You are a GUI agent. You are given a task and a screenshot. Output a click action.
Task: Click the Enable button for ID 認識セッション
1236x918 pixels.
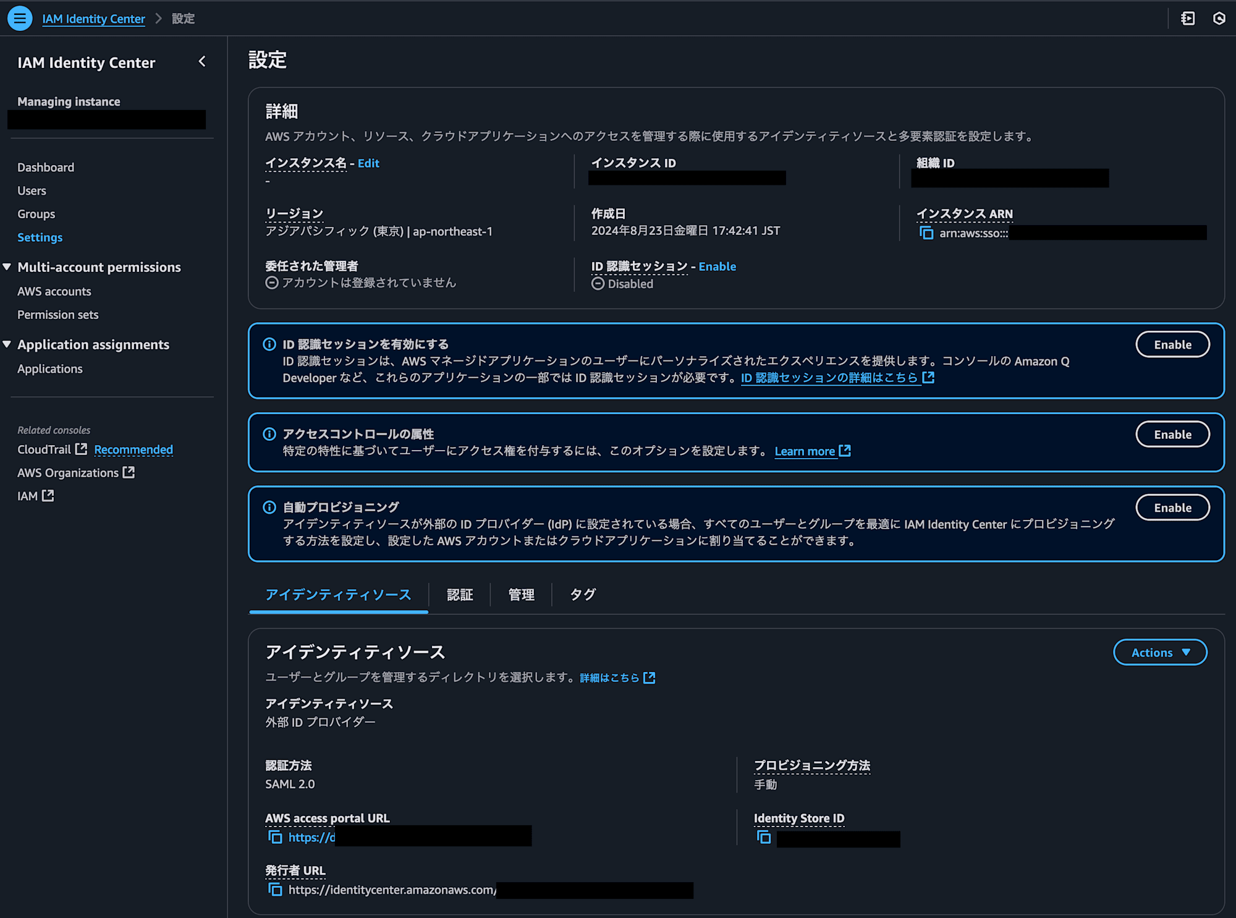pyautogui.click(x=1172, y=344)
